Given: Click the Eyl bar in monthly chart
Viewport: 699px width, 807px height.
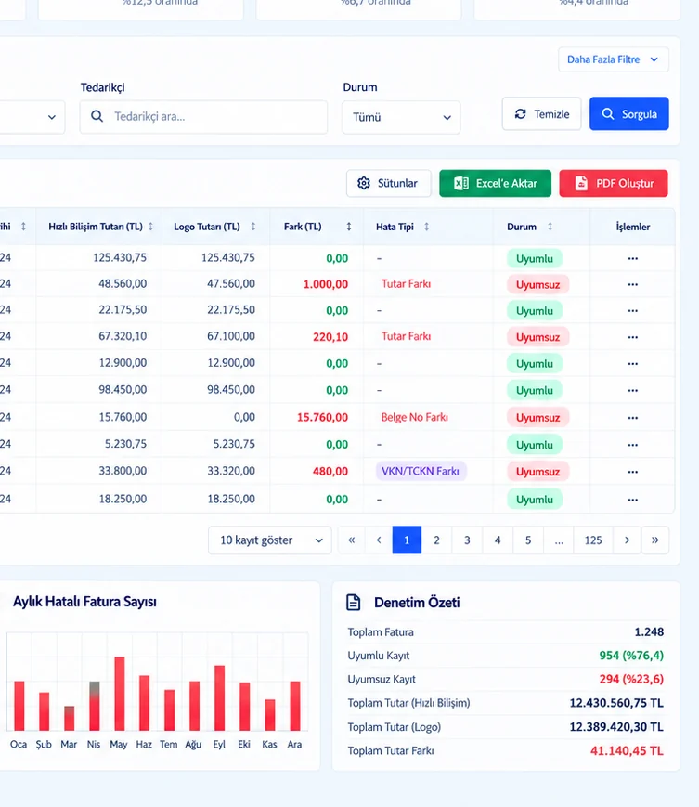Looking at the screenshot, I should [x=220, y=698].
